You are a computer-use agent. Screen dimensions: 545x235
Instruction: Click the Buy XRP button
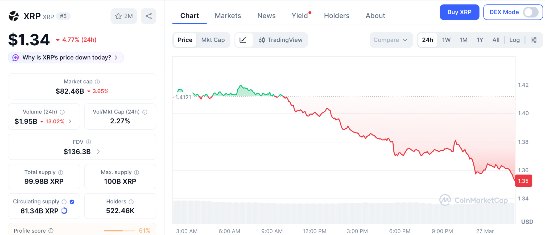(x=459, y=12)
